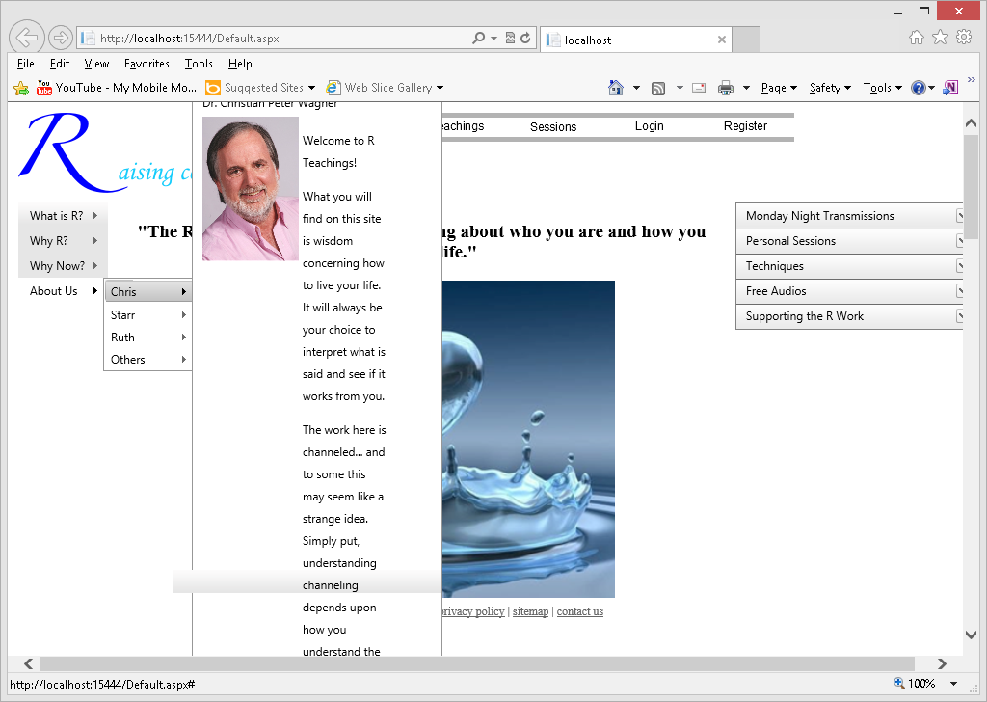Select About Us menu item
Image resolution: width=987 pixels, height=702 pixels.
63,291
